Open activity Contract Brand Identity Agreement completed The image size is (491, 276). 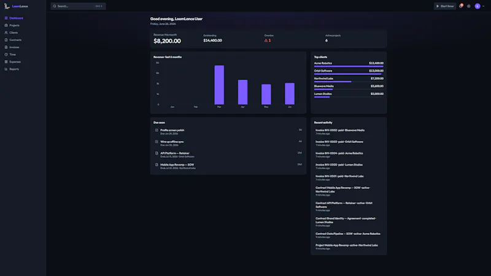click(x=349, y=222)
